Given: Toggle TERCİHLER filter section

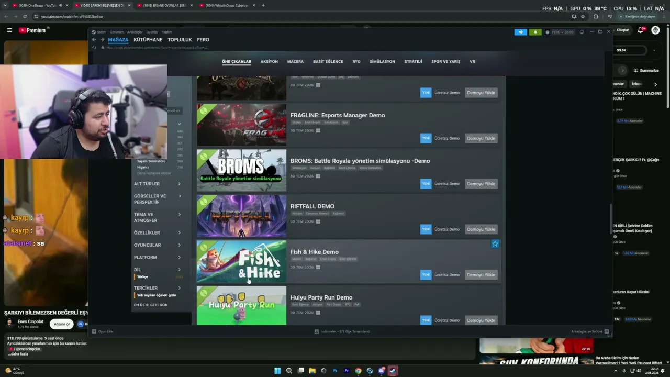Looking at the screenshot, I should (x=157, y=288).
